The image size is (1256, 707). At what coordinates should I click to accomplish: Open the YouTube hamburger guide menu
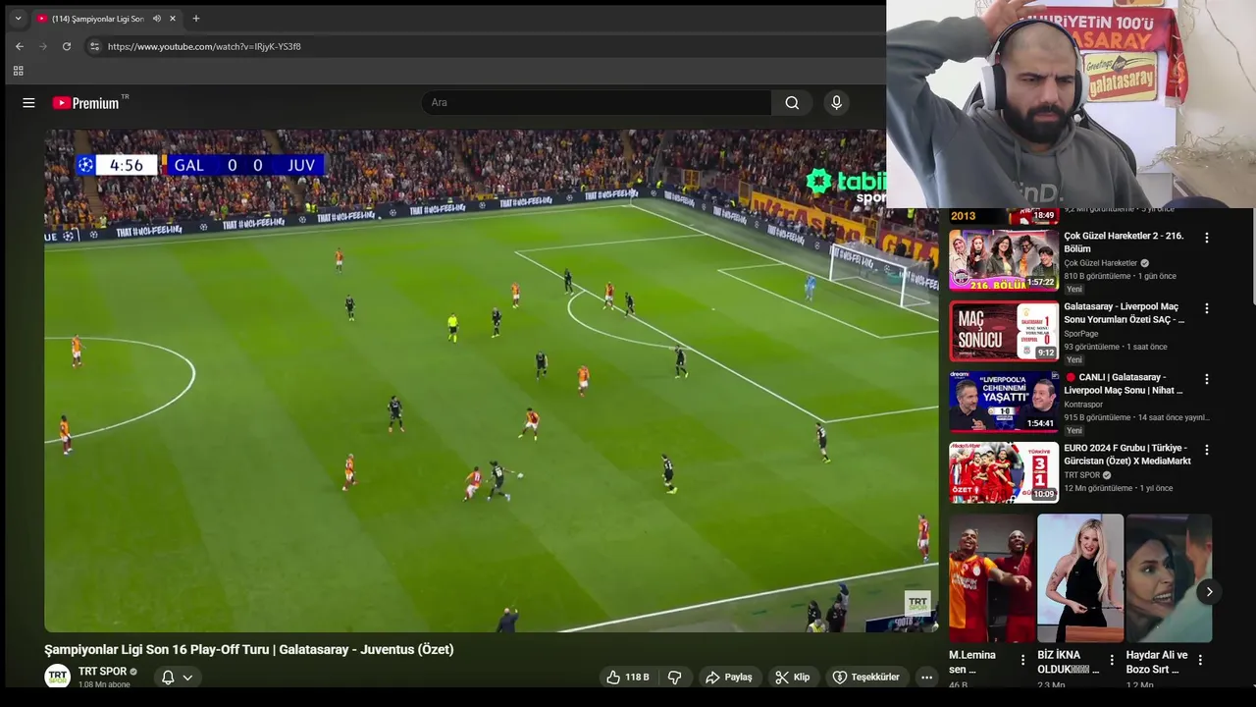click(28, 103)
